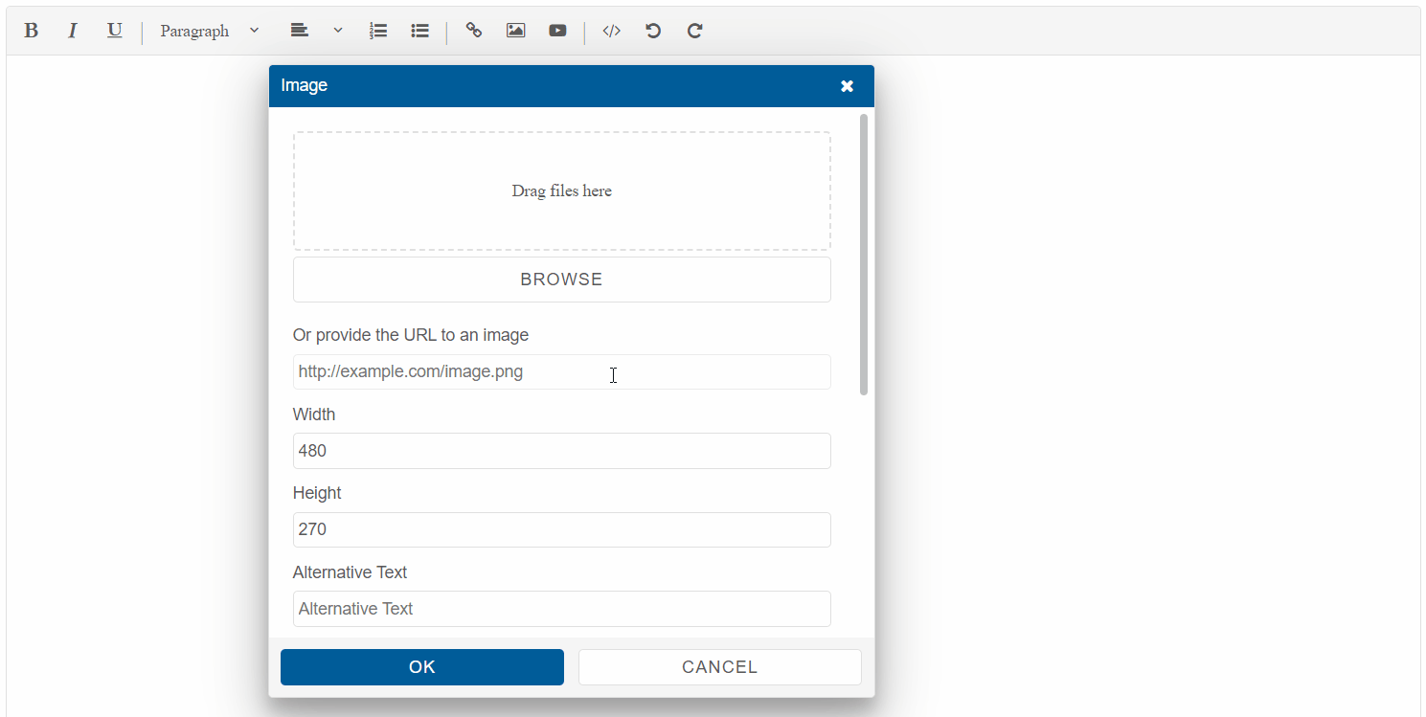Screen dimensions: 1426x717
Task: Click the image URL input field
Action: pos(561,372)
